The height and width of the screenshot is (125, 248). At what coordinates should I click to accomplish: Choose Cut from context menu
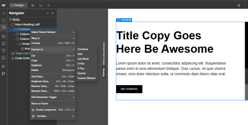coord(53,55)
